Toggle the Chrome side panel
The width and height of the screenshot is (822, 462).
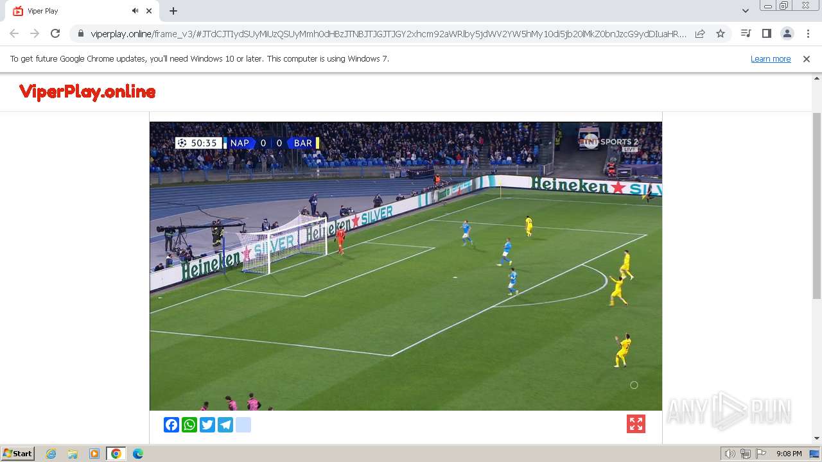[766, 33]
